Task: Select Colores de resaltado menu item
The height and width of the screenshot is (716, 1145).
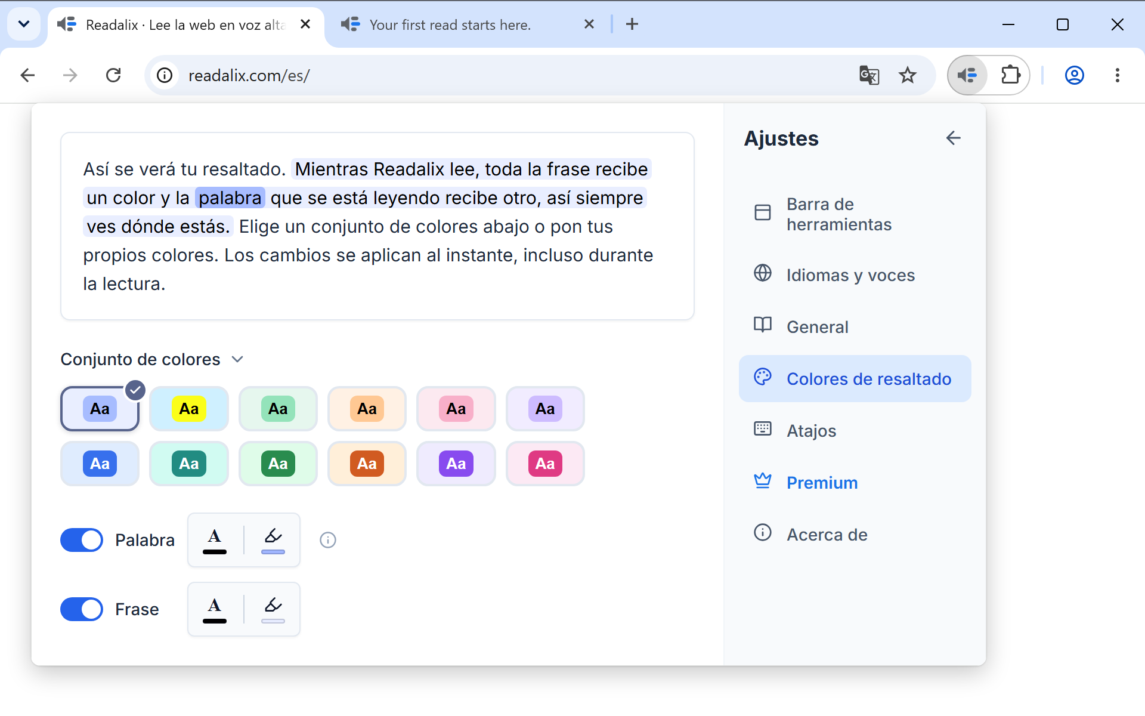Action: click(855, 379)
